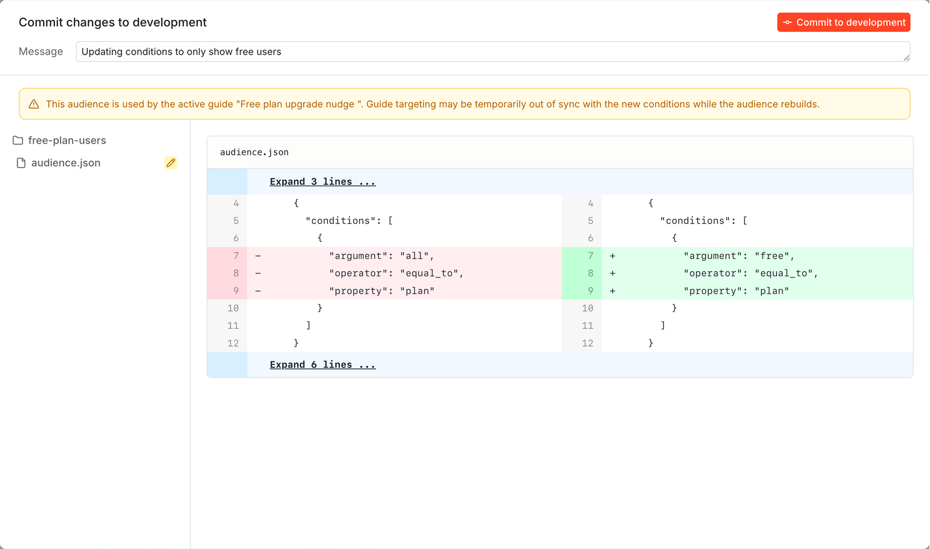Click added line 8 "operator": "equal_to"
The image size is (930, 549).
click(x=737, y=273)
